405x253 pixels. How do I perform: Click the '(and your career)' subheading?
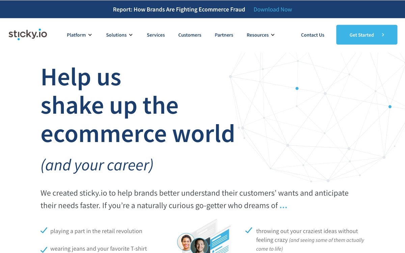pyautogui.click(x=97, y=165)
